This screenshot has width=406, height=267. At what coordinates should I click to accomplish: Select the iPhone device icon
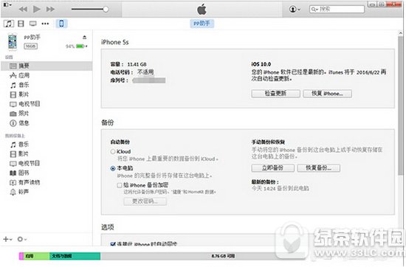[x=61, y=24]
